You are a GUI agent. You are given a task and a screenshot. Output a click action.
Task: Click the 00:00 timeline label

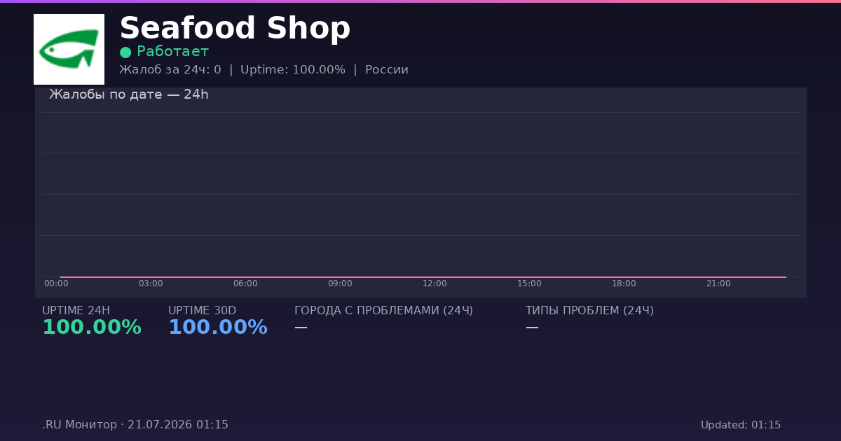pos(56,283)
